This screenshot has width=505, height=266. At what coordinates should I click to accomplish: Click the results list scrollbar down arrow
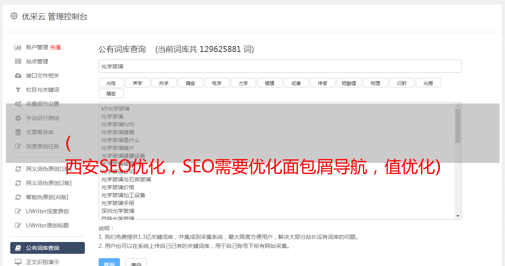458,216
